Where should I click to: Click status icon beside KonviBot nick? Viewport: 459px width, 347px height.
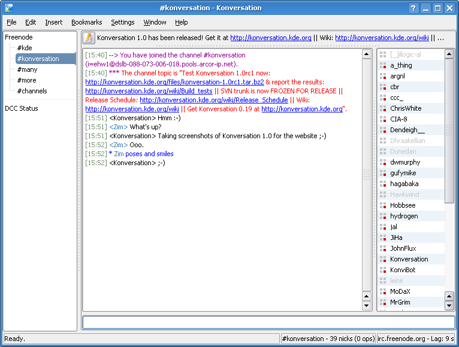383,270
